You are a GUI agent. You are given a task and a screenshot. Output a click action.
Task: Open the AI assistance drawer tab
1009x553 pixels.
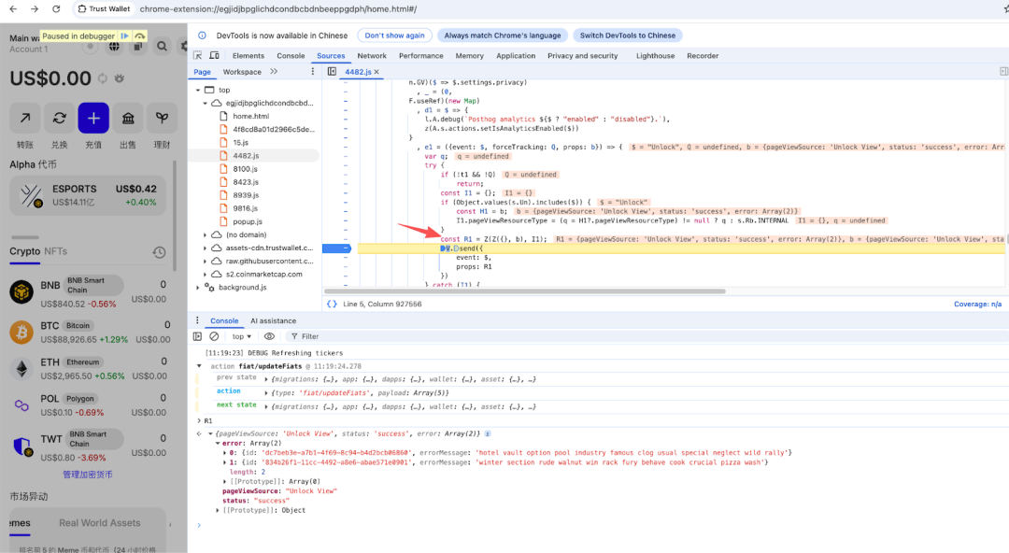click(x=273, y=320)
